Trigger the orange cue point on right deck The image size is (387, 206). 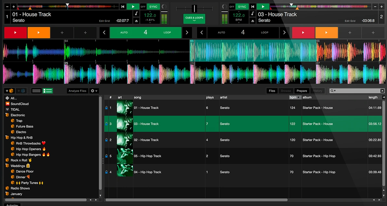pyautogui.click(x=326, y=33)
